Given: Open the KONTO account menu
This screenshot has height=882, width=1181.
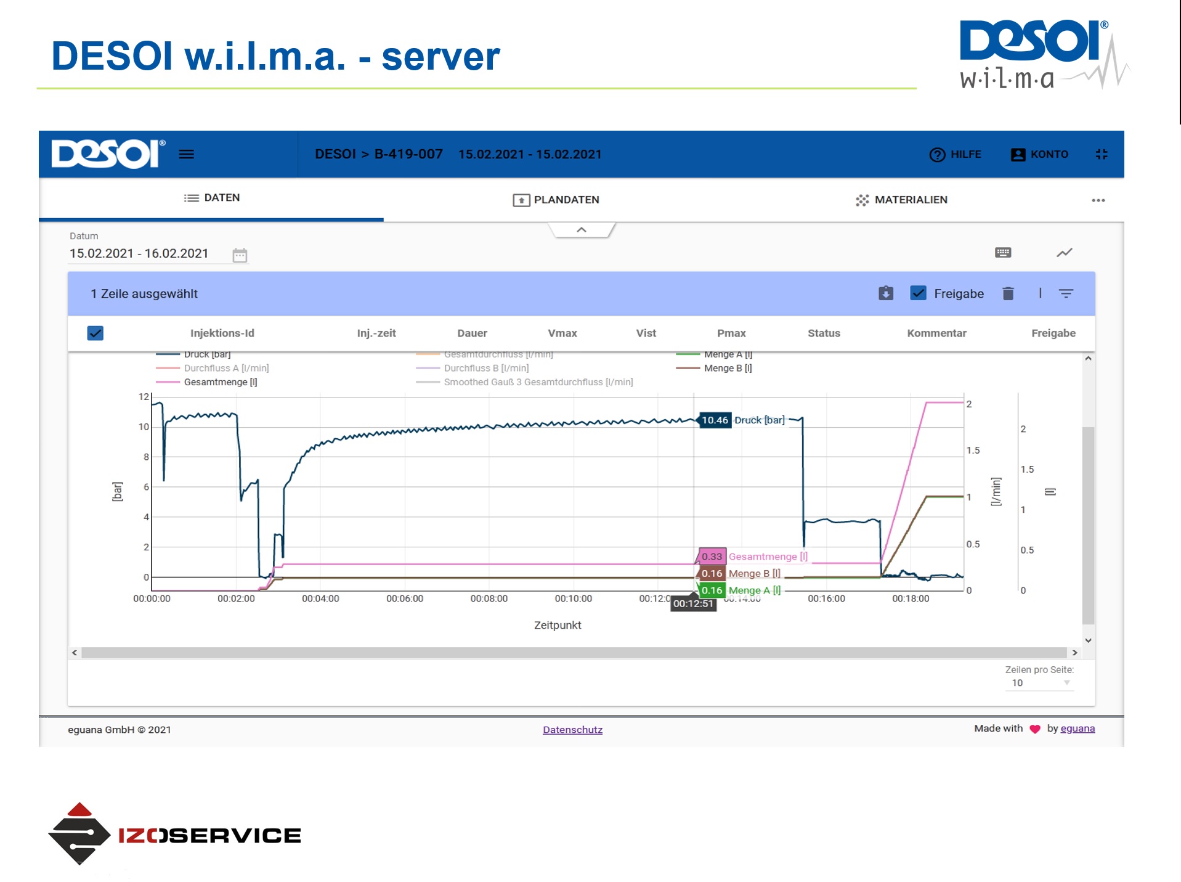Looking at the screenshot, I should pos(1039,155).
